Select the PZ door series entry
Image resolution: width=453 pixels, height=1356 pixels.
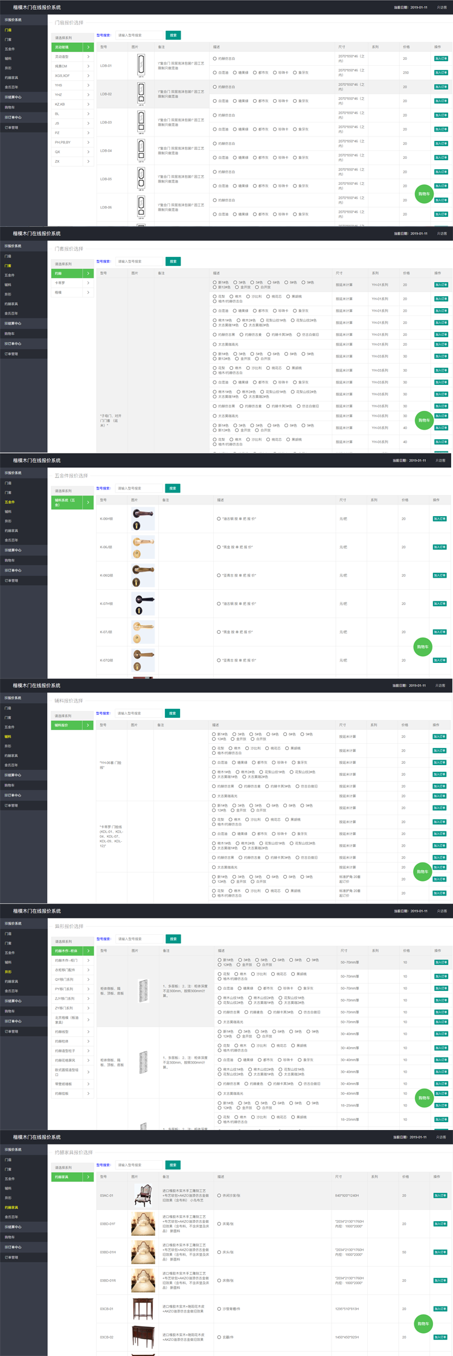click(x=57, y=133)
